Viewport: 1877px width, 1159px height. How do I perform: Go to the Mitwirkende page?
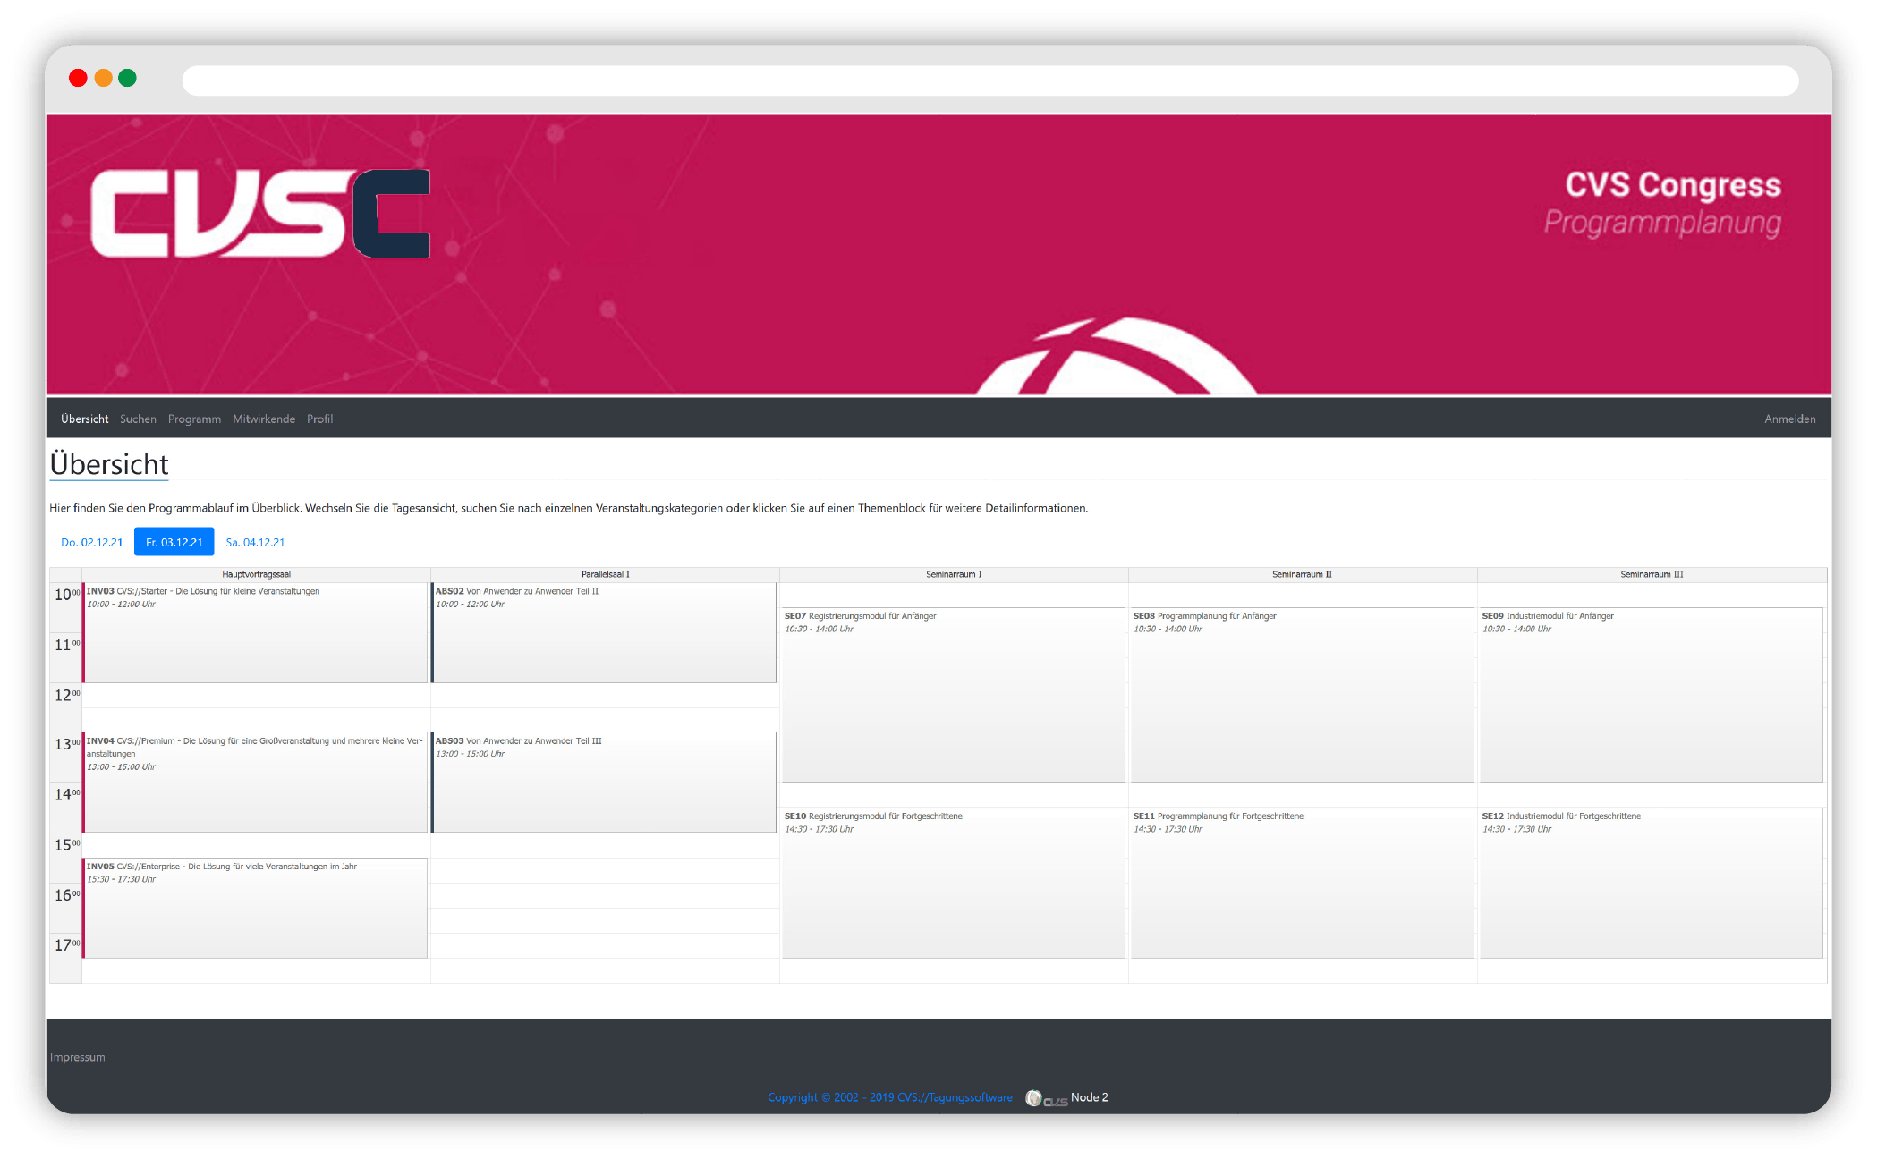point(264,419)
